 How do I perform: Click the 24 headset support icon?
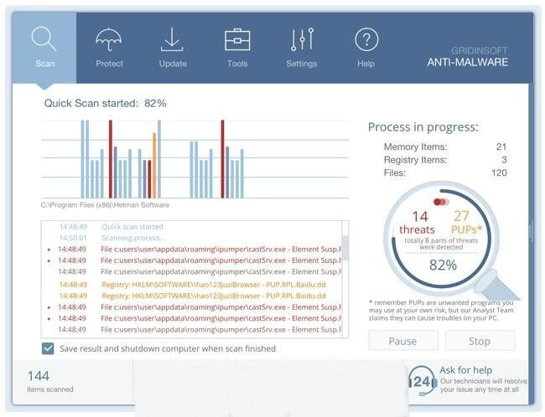(x=422, y=381)
